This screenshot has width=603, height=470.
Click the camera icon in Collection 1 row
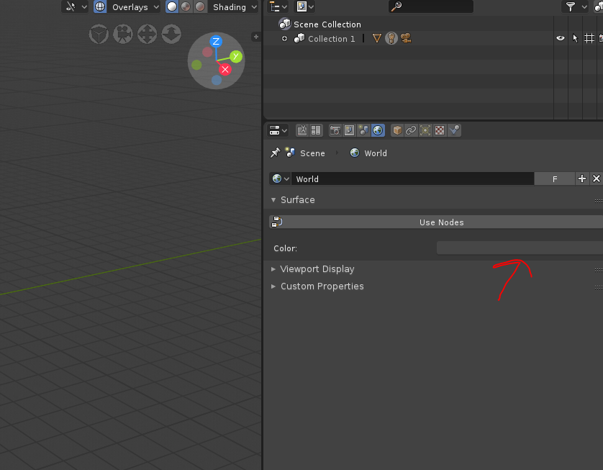406,38
